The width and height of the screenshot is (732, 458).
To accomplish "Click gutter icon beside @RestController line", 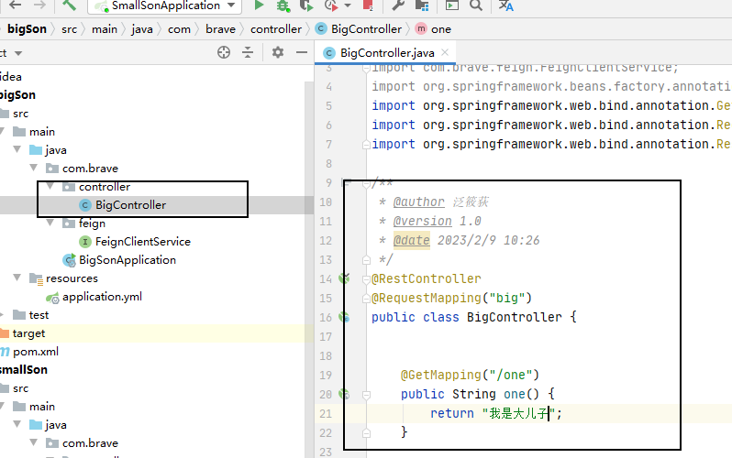I will coord(345,278).
